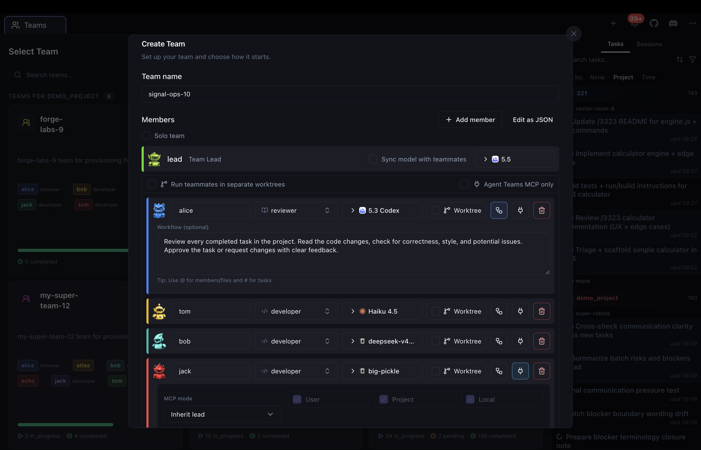Expand bob's deepseek-v4 model selector
This screenshot has width=701, height=450.
tap(382, 341)
